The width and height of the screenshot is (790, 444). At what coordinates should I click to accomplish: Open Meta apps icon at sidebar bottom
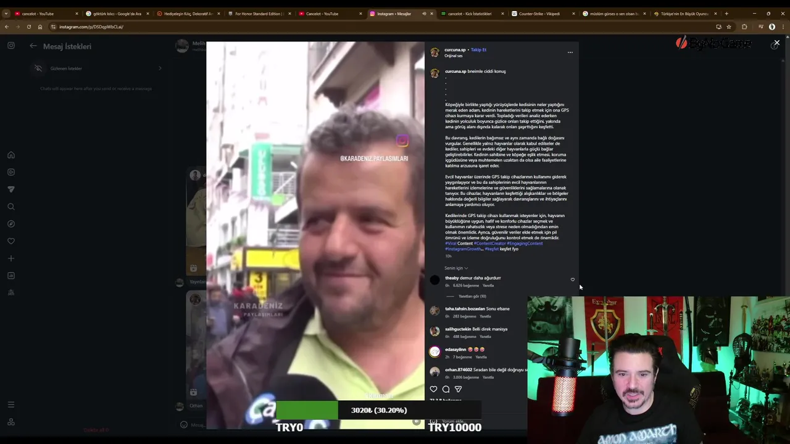(x=11, y=422)
